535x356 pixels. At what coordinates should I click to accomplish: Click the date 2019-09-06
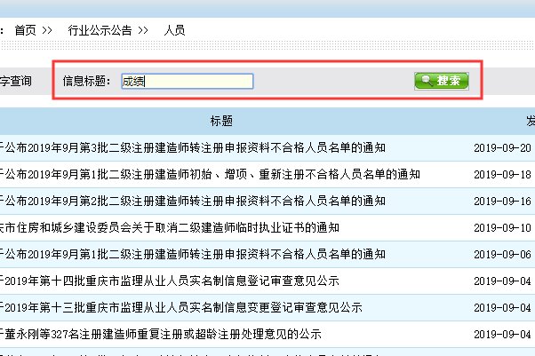pyautogui.click(x=502, y=255)
